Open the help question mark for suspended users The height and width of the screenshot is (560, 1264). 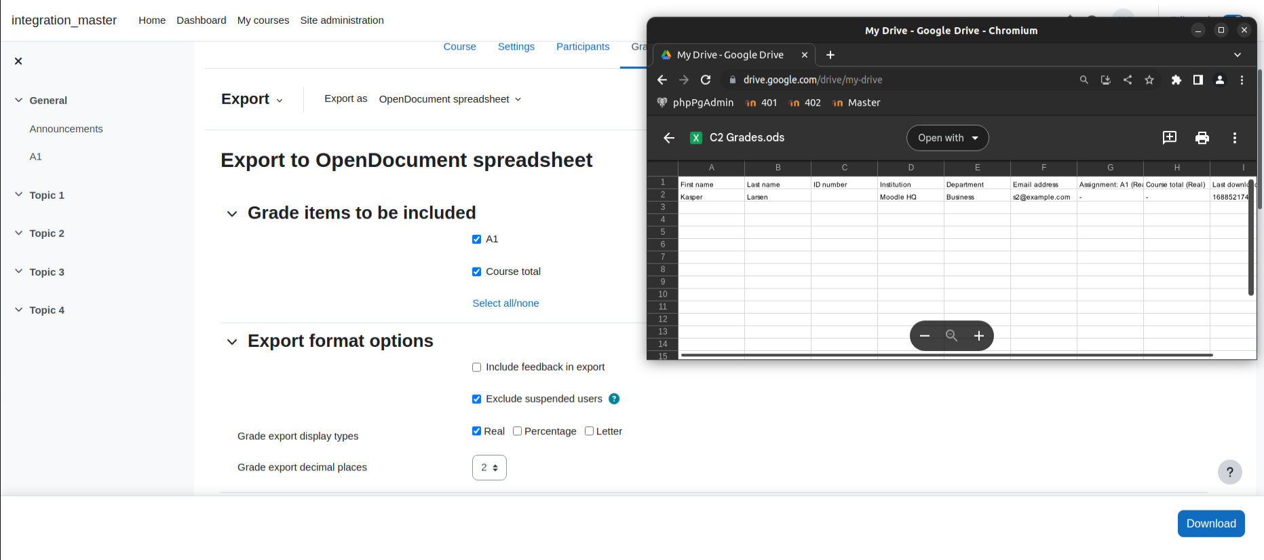[x=614, y=399]
